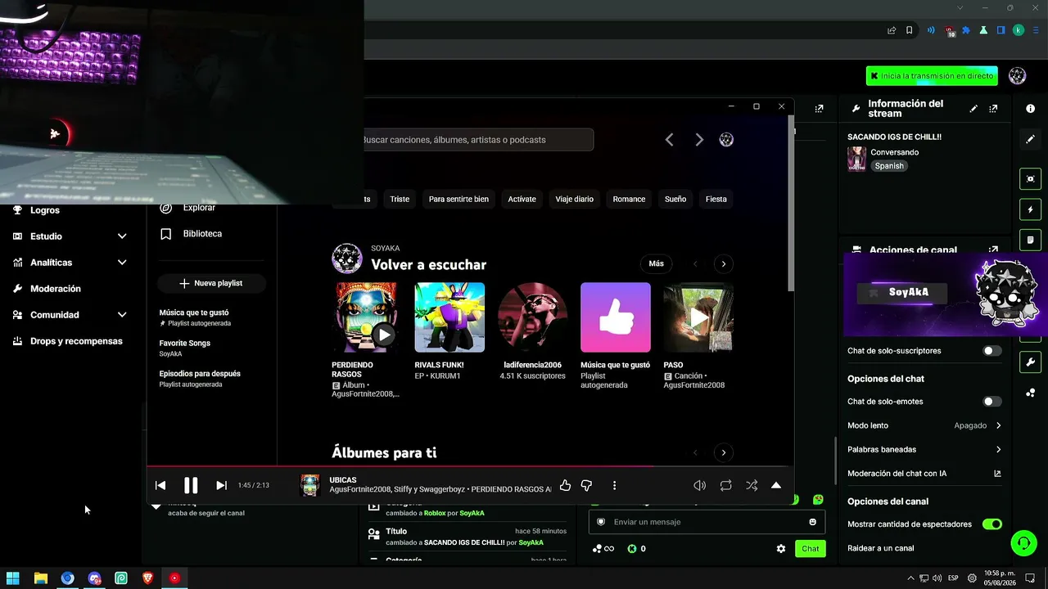Image resolution: width=1048 pixels, height=589 pixels.
Task: Toggle Chat de solo-emotes switch
Action: [x=992, y=402]
